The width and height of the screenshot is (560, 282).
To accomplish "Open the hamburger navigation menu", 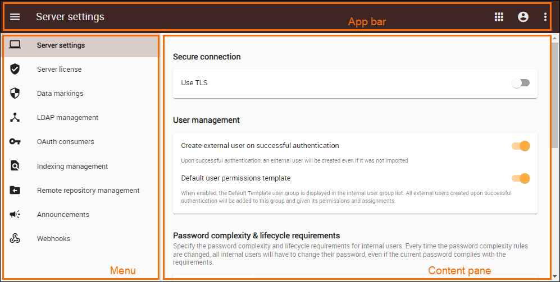I will (15, 17).
